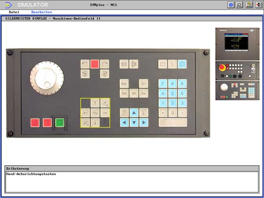264x198 pixels.
Task: Click numeric key 9
Action: (182, 84)
